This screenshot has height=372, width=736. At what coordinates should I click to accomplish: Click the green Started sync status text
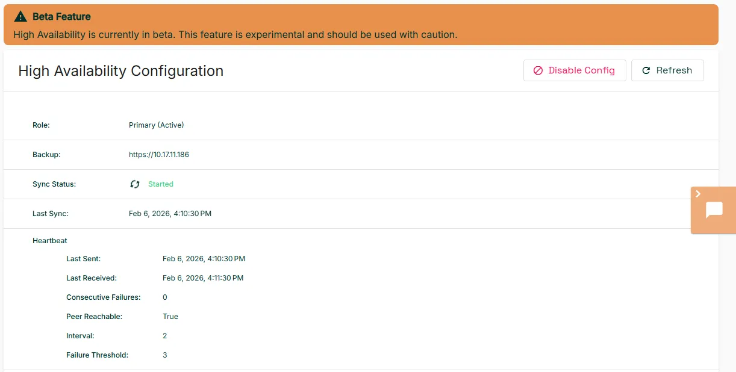pyautogui.click(x=161, y=184)
